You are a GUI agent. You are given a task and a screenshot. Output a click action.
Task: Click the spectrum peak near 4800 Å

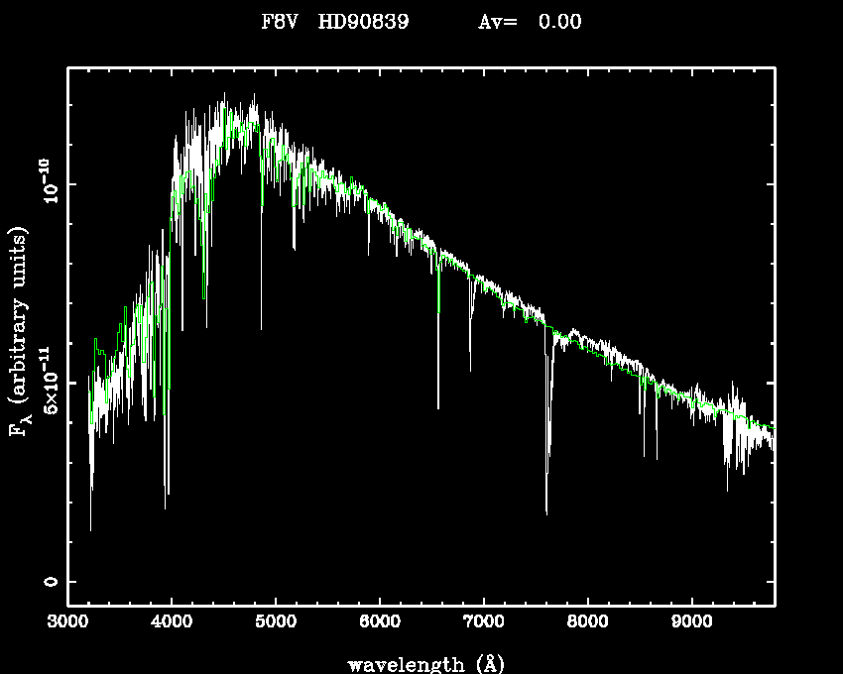click(255, 99)
